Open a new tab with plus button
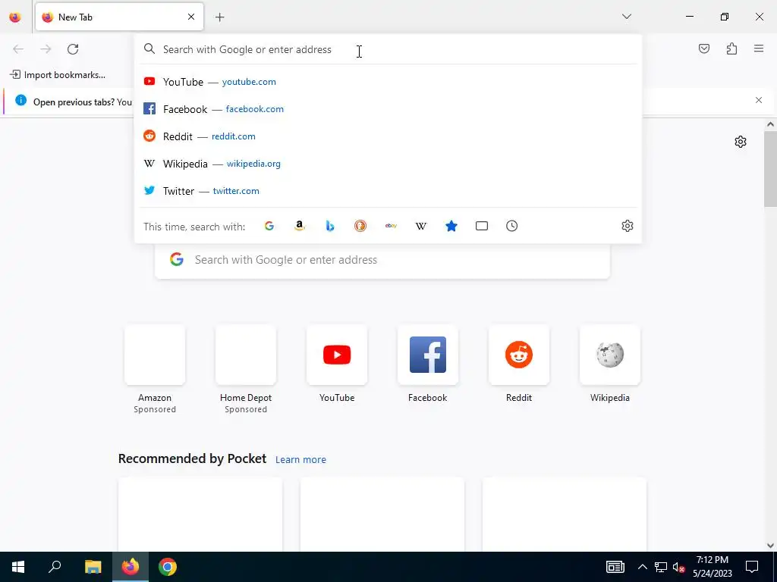 tap(219, 17)
